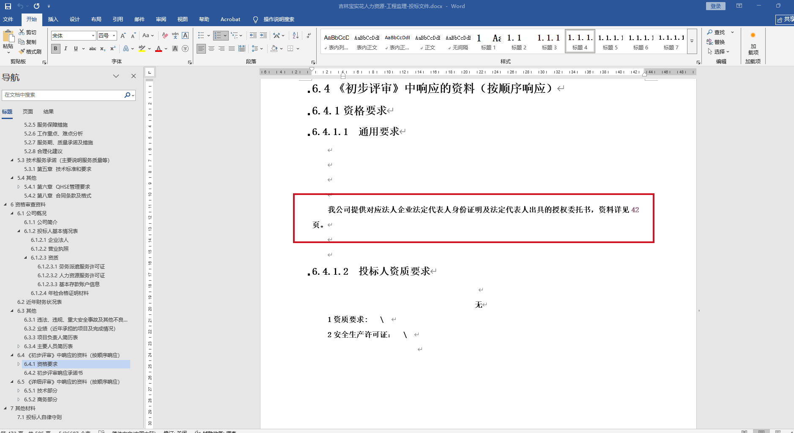Apply paragraph shading with the paint bucket
The image size is (794, 433).
point(274,49)
